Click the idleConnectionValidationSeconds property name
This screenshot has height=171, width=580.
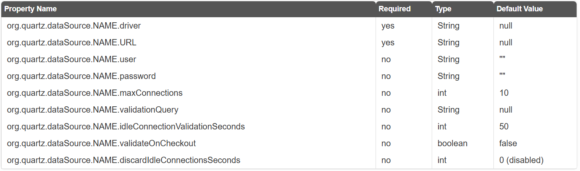click(126, 126)
